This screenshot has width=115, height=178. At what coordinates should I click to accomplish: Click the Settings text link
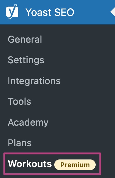click(x=26, y=60)
